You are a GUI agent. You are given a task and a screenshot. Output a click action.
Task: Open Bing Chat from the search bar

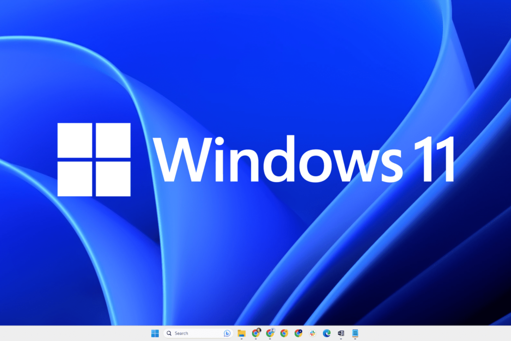point(227,333)
